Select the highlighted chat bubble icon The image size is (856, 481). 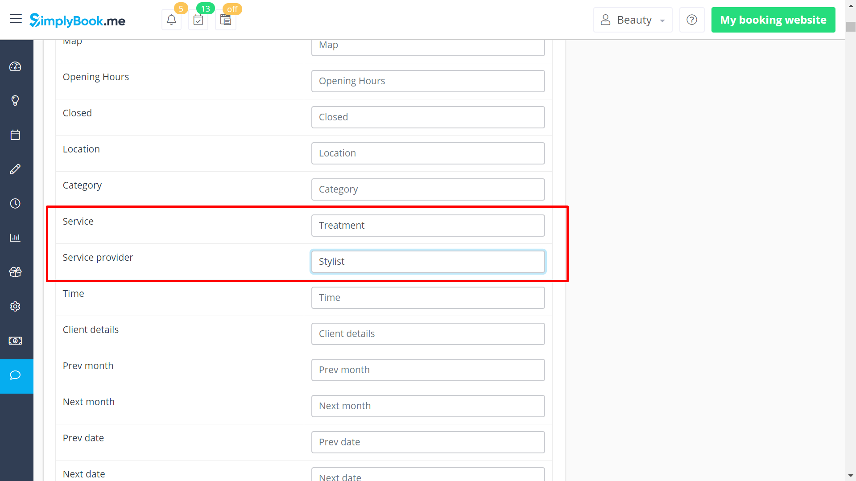tap(15, 375)
